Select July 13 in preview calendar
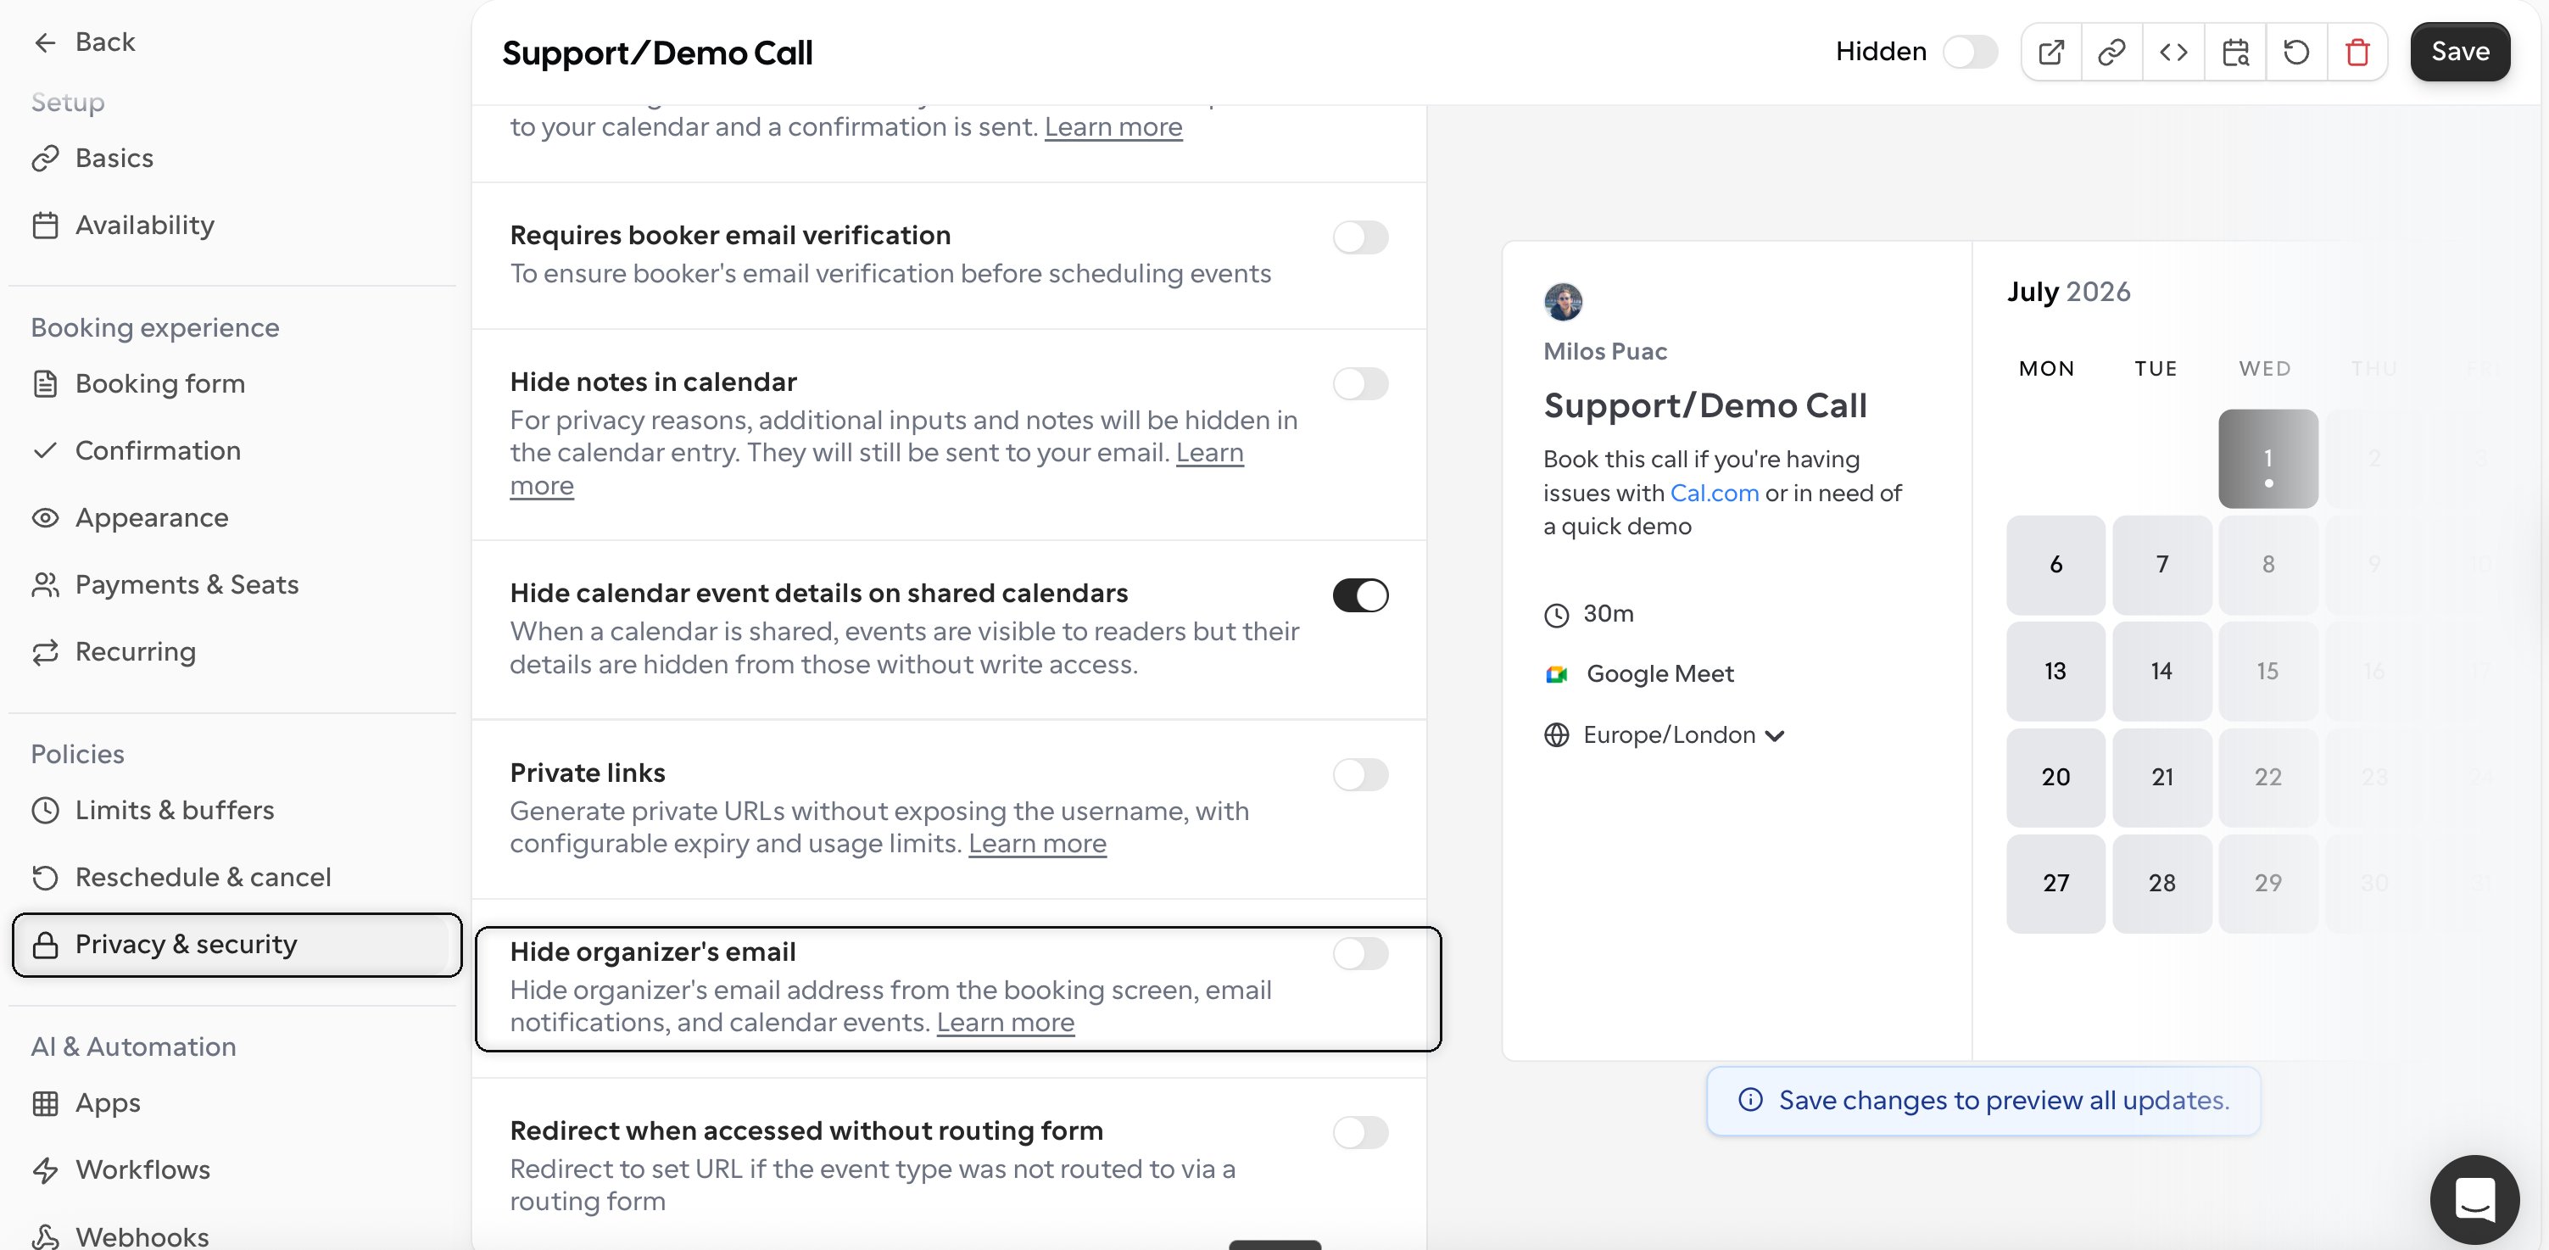This screenshot has height=1250, width=2549. click(x=2055, y=672)
